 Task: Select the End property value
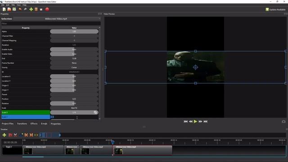click(74, 58)
